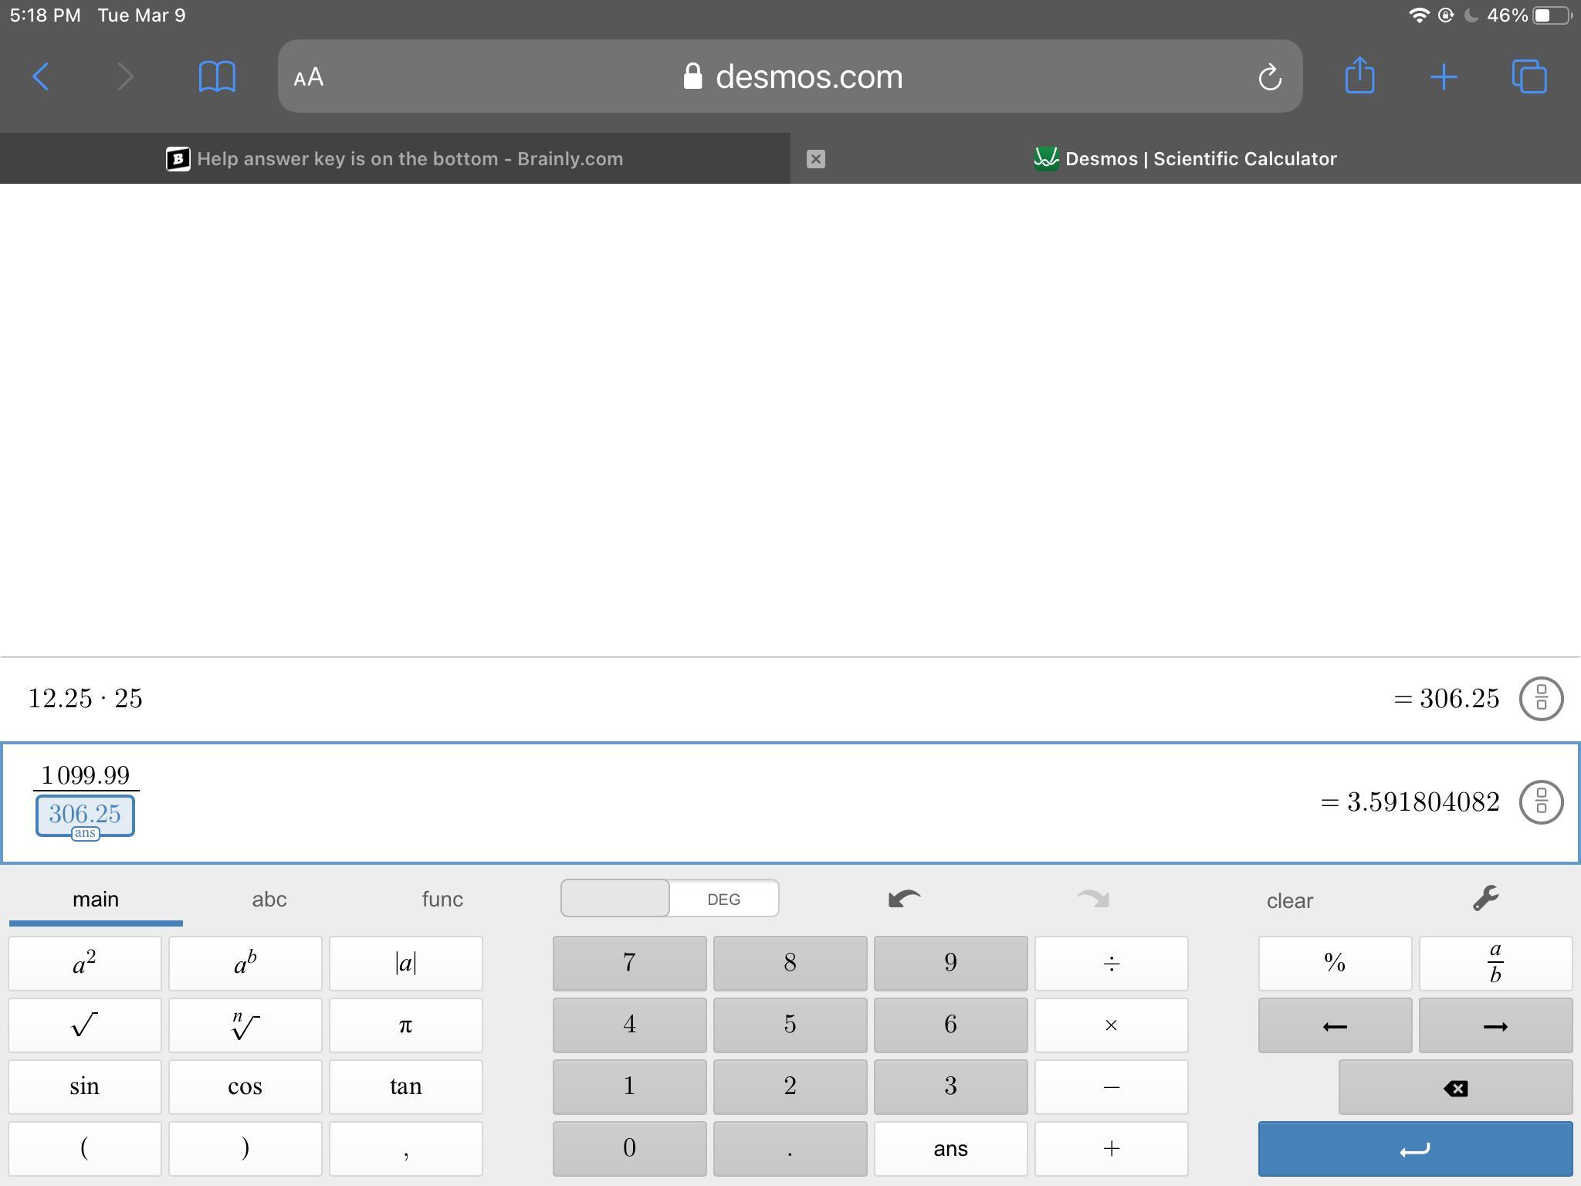Click the clear button
The image size is (1581, 1186).
coord(1289,900)
